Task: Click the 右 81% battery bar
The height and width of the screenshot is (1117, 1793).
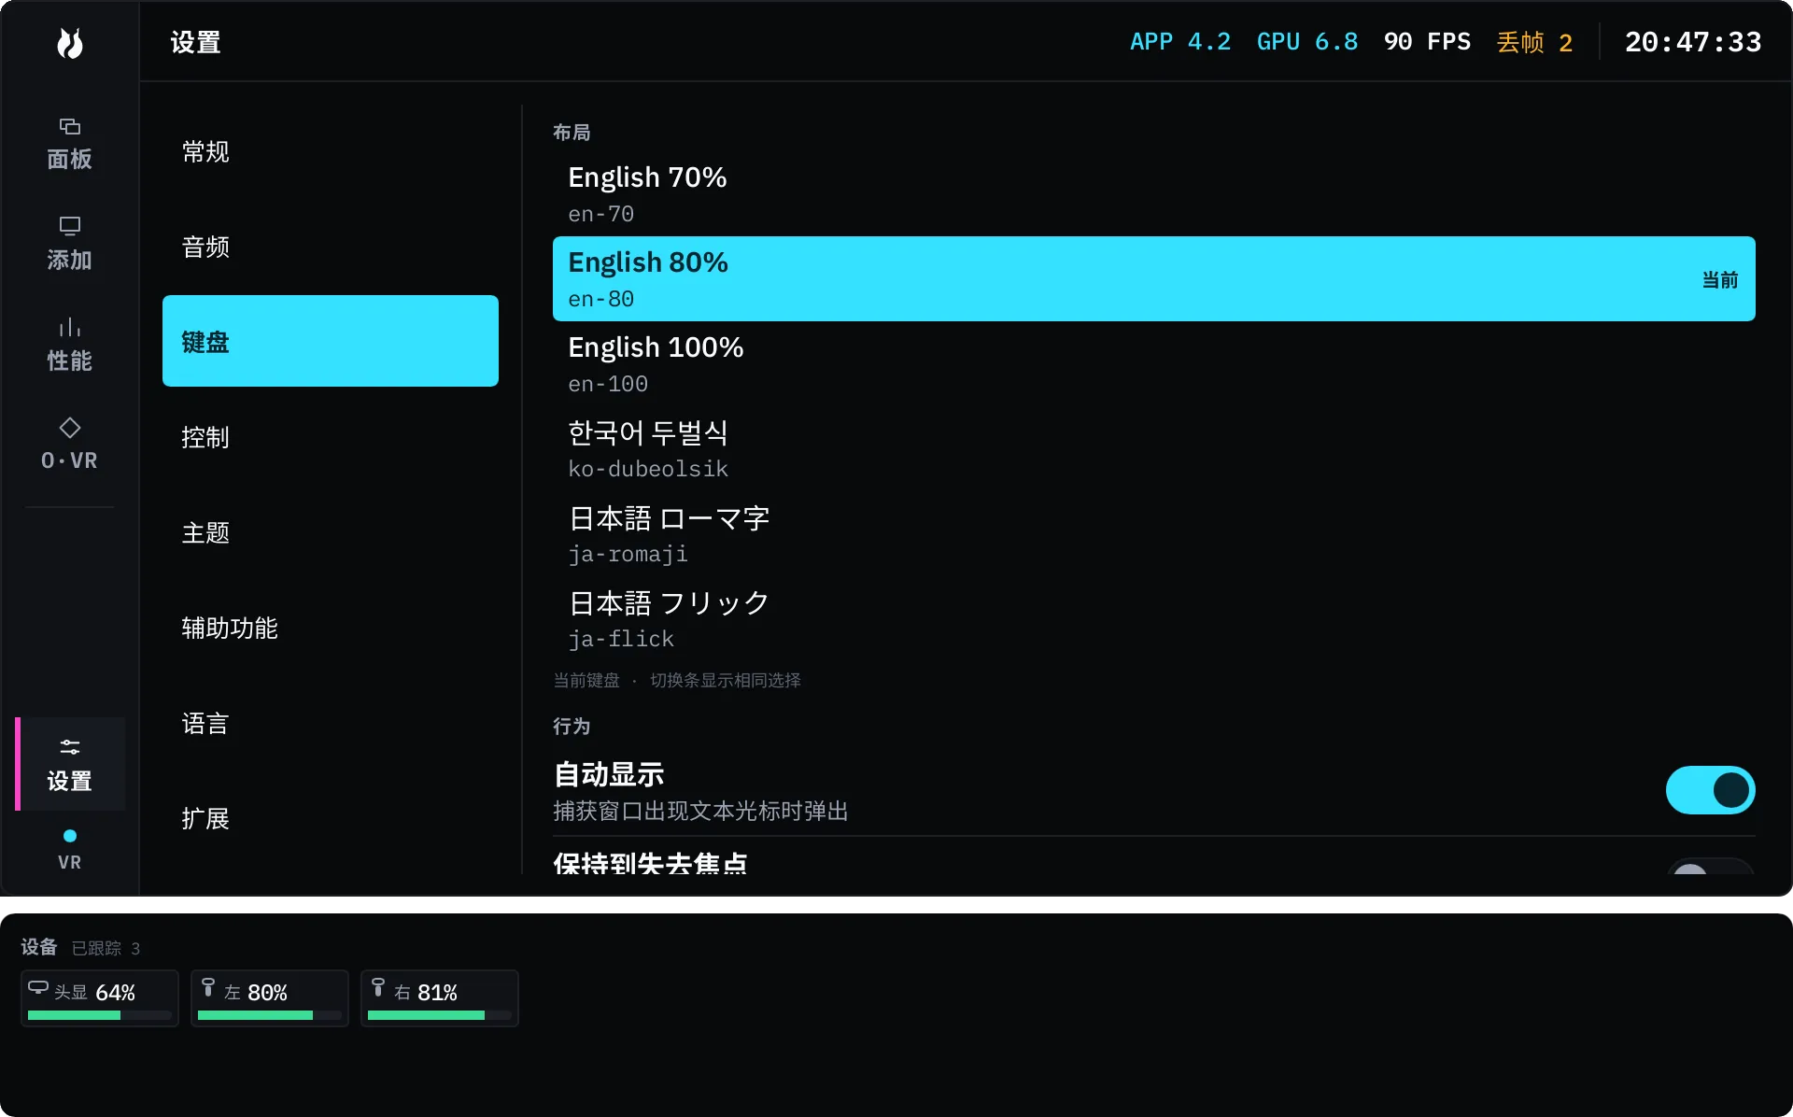Action: click(440, 1015)
